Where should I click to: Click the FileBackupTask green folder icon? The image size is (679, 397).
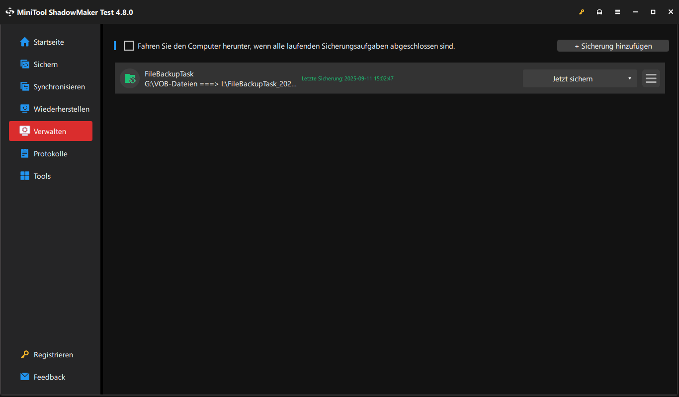pos(129,78)
